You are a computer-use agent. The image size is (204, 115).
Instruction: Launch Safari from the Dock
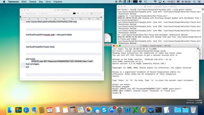(26, 110)
